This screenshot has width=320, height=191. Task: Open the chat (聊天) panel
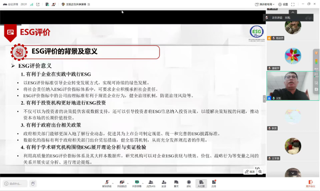pyautogui.click(x=176, y=184)
